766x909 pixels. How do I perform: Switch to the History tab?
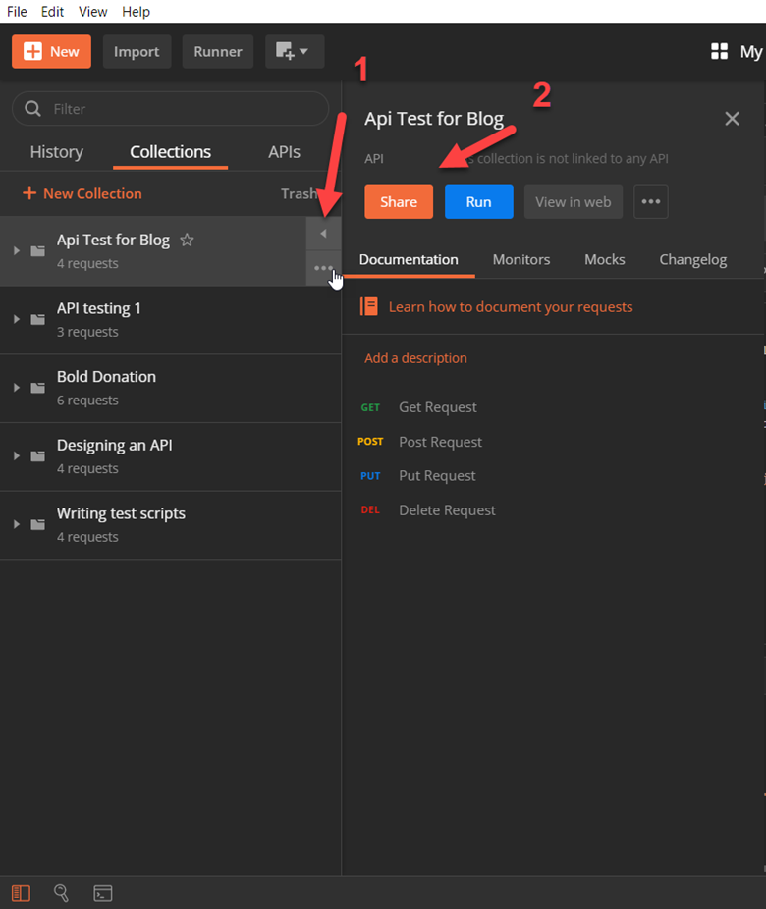point(56,152)
